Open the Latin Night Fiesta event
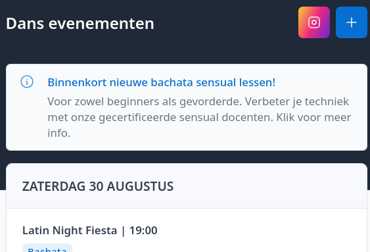Screen dimensions: 370x252 coord(89,230)
